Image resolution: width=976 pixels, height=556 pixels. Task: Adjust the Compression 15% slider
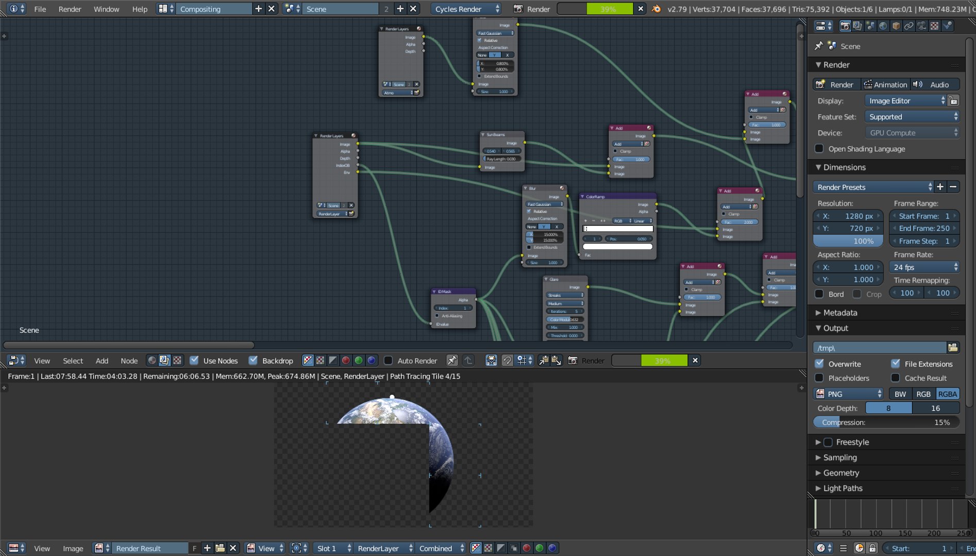886,422
